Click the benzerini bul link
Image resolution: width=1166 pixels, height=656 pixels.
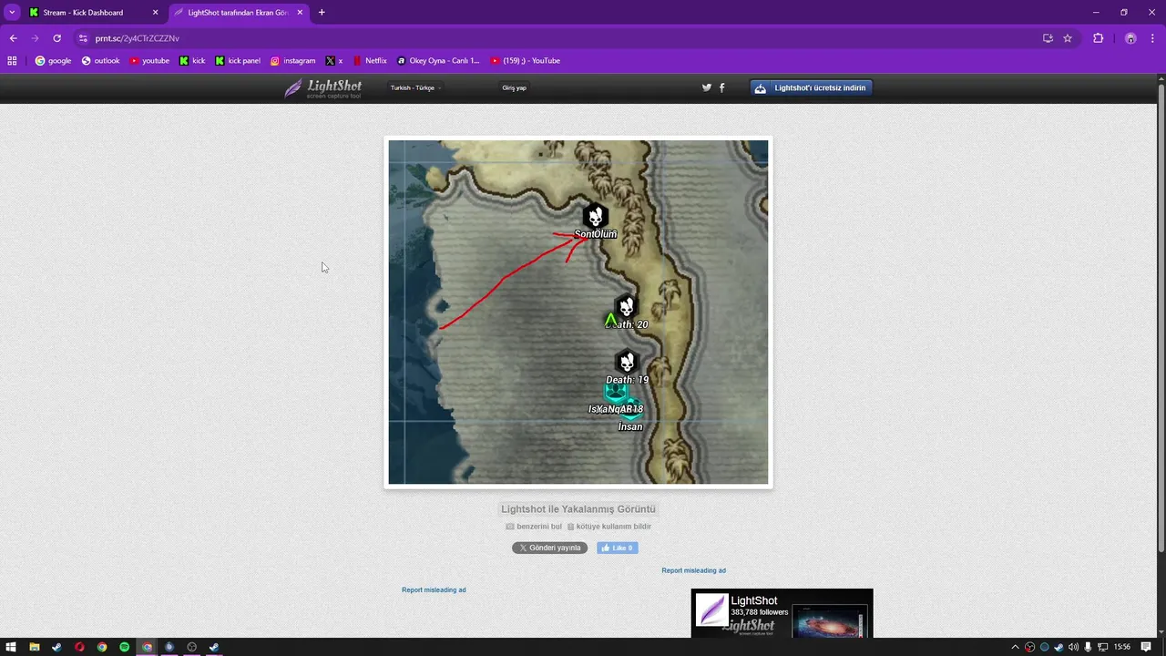(534, 527)
